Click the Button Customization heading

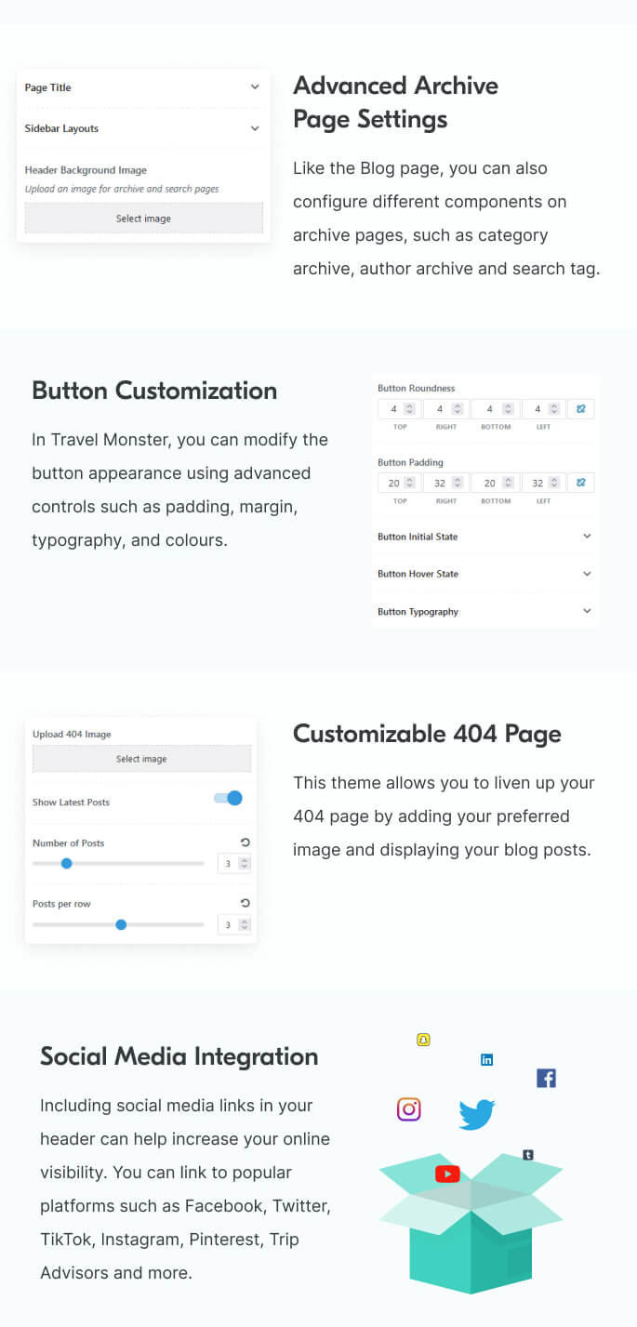pos(154,391)
